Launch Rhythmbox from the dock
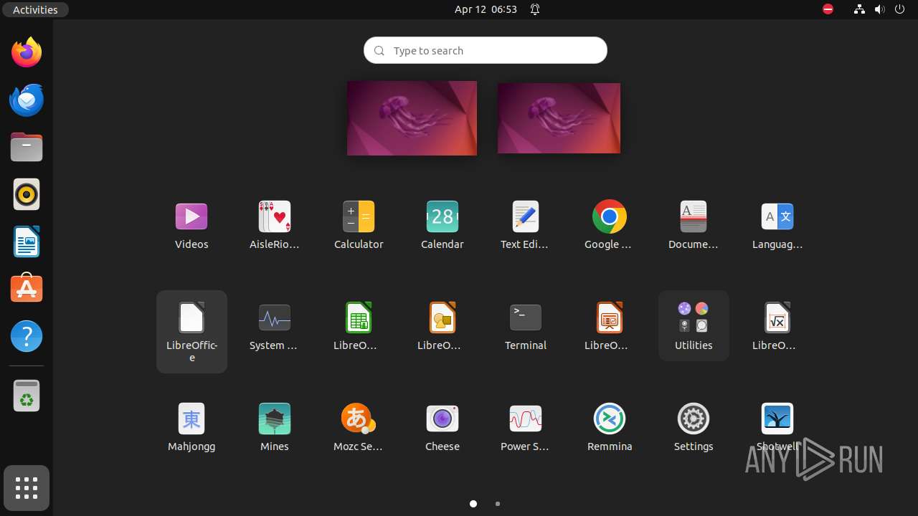Viewport: 918px width, 516px height. coord(27,194)
